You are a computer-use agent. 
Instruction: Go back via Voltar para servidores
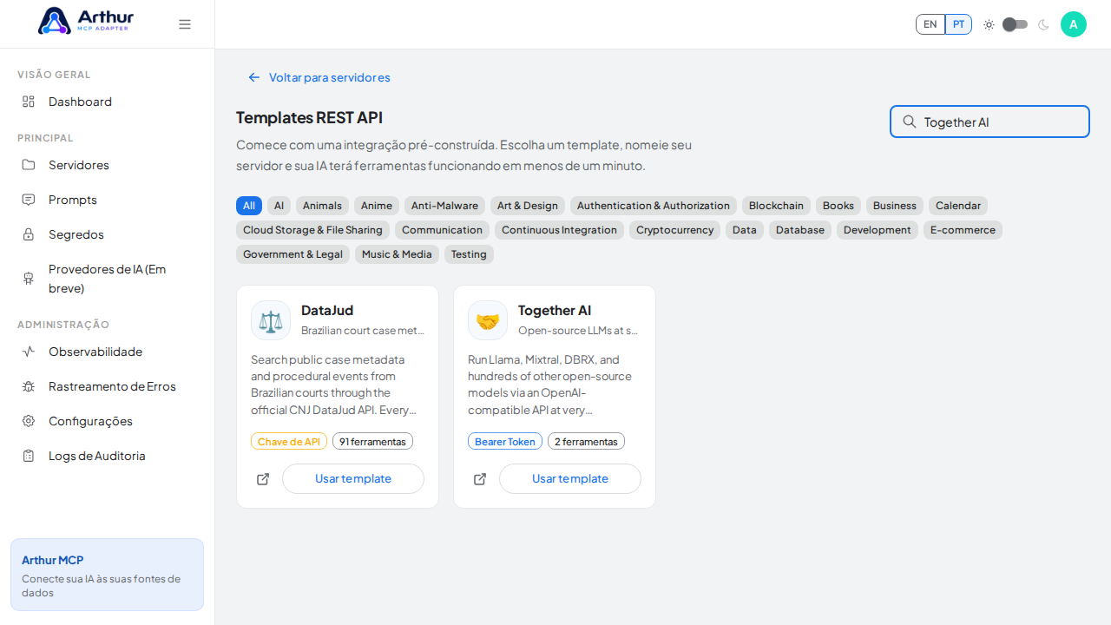(319, 77)
